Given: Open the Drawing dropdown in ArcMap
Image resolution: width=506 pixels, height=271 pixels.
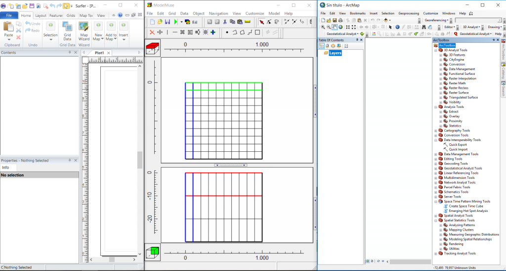Looking at the screenshot, I should point(495,27).
